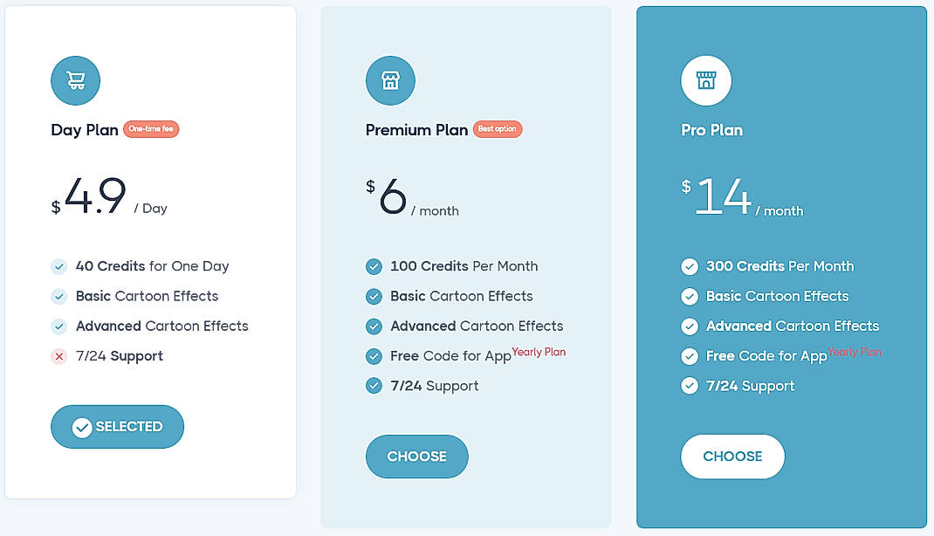Click the checkmark beside Pro Plan's 7/24 Support

pos(689,385)
